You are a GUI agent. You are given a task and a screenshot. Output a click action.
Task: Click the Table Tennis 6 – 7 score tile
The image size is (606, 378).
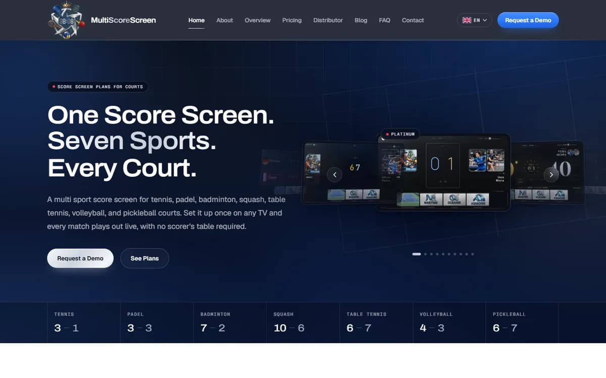pyautogui.click(x=376, y=323)
